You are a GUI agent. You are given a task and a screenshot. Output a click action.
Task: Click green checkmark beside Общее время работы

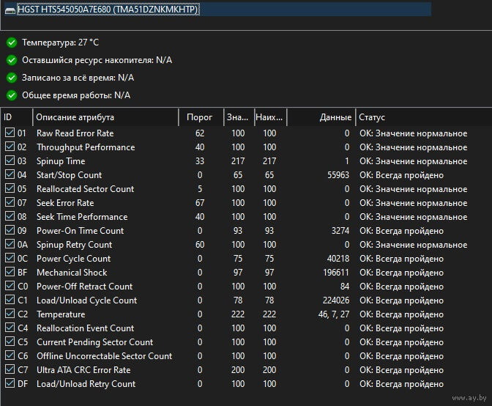pyautogui.click(x=12, y=95)
